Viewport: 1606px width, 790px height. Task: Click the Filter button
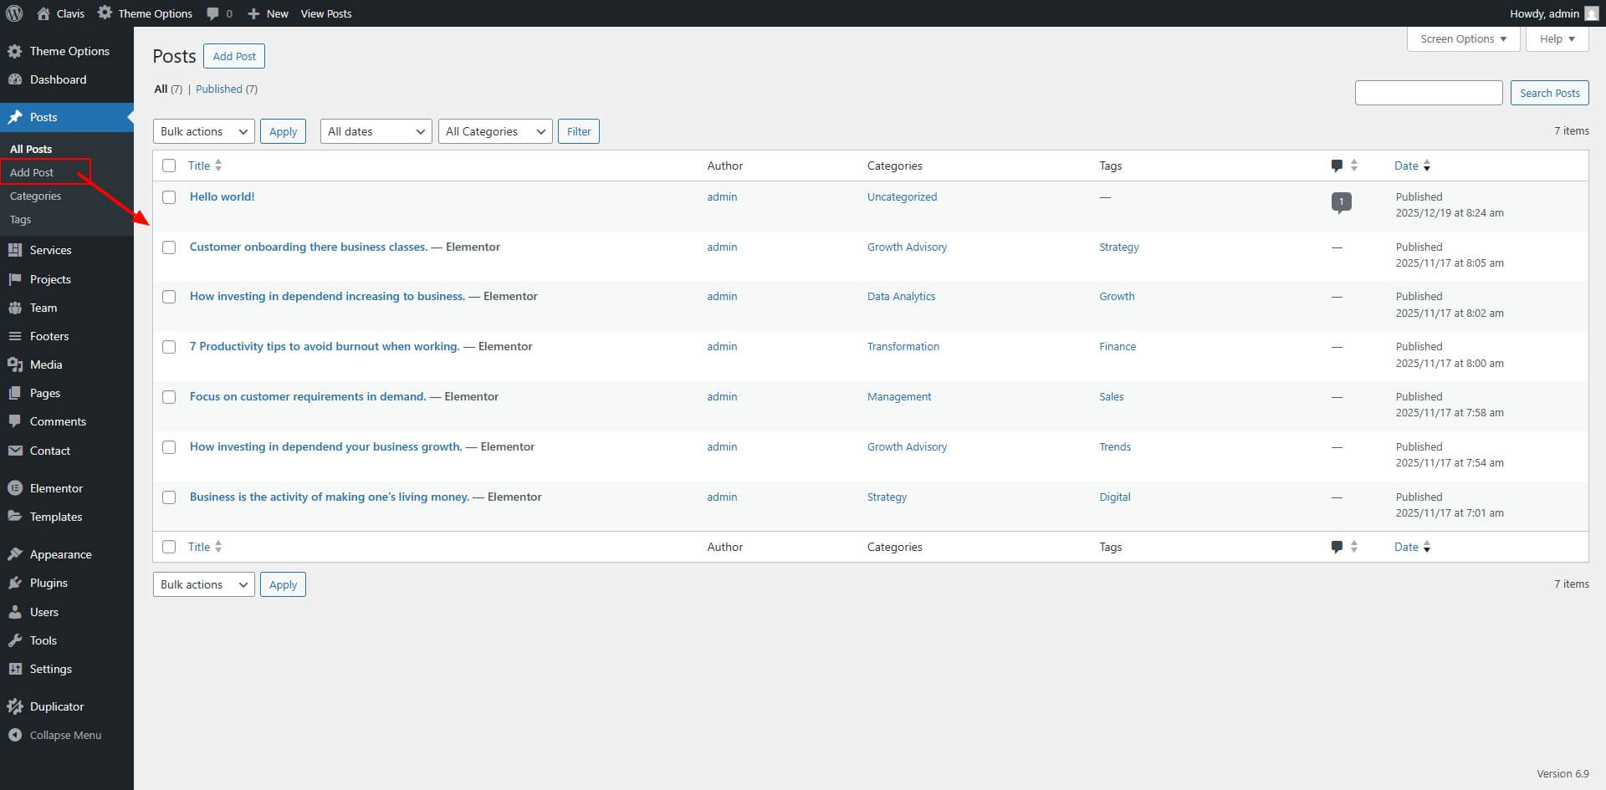coord(578,131)
